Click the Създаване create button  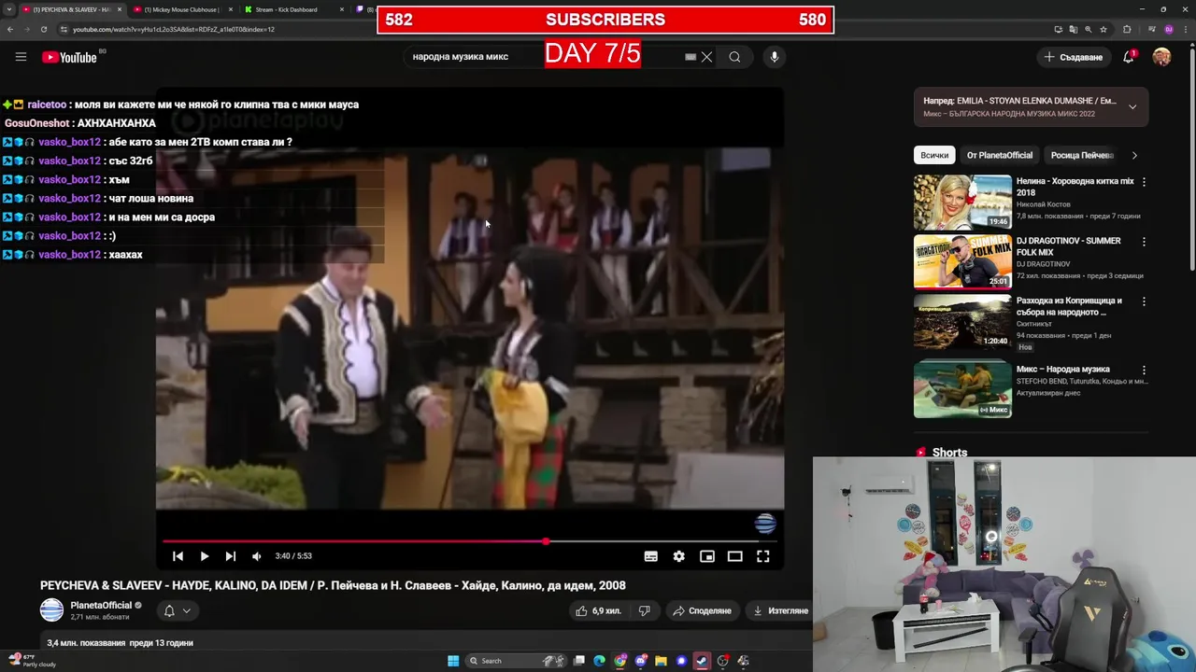coord(1074,57)
